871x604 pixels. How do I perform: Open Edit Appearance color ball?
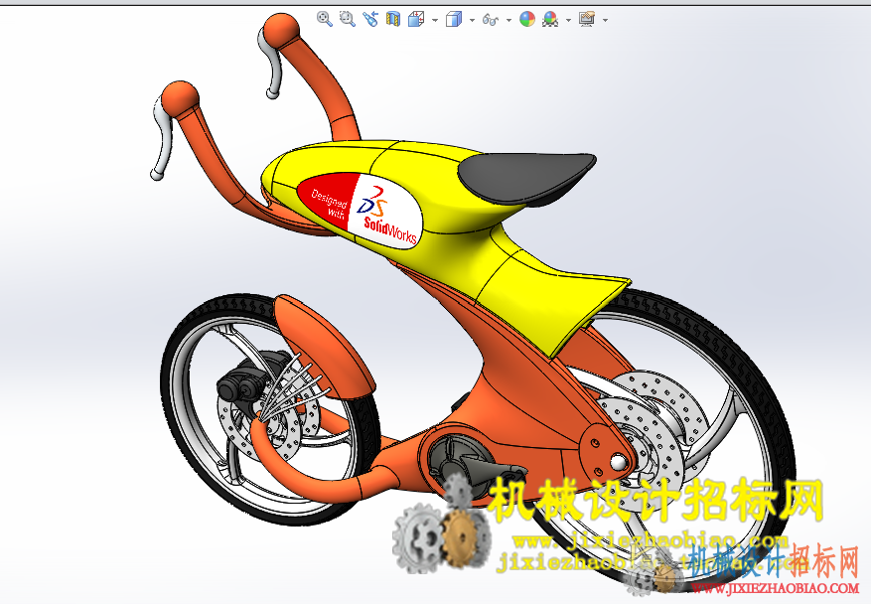527,20
